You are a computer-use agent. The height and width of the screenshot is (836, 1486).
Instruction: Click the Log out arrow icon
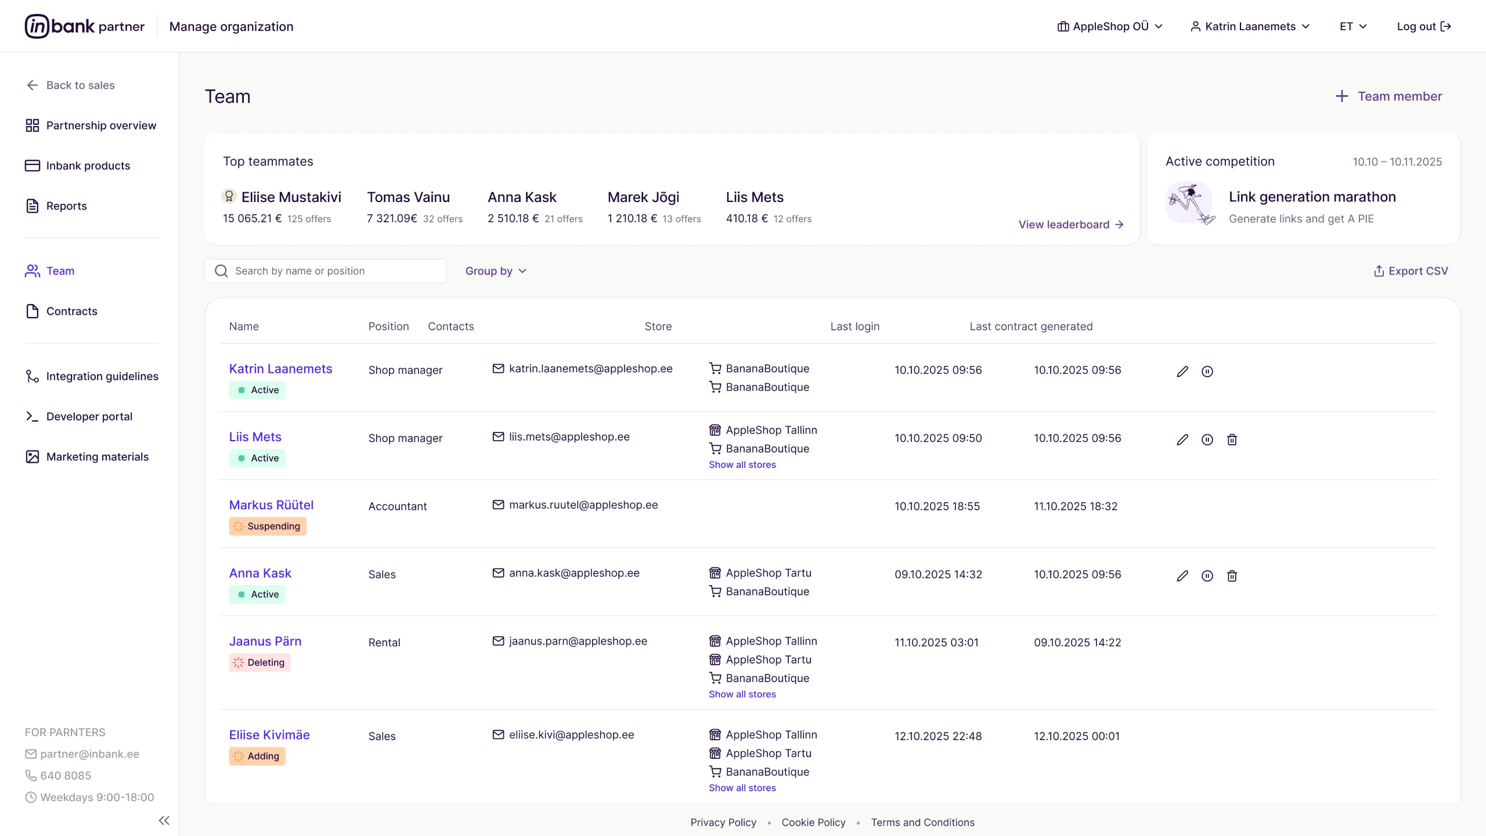(x=1446, y=27)
